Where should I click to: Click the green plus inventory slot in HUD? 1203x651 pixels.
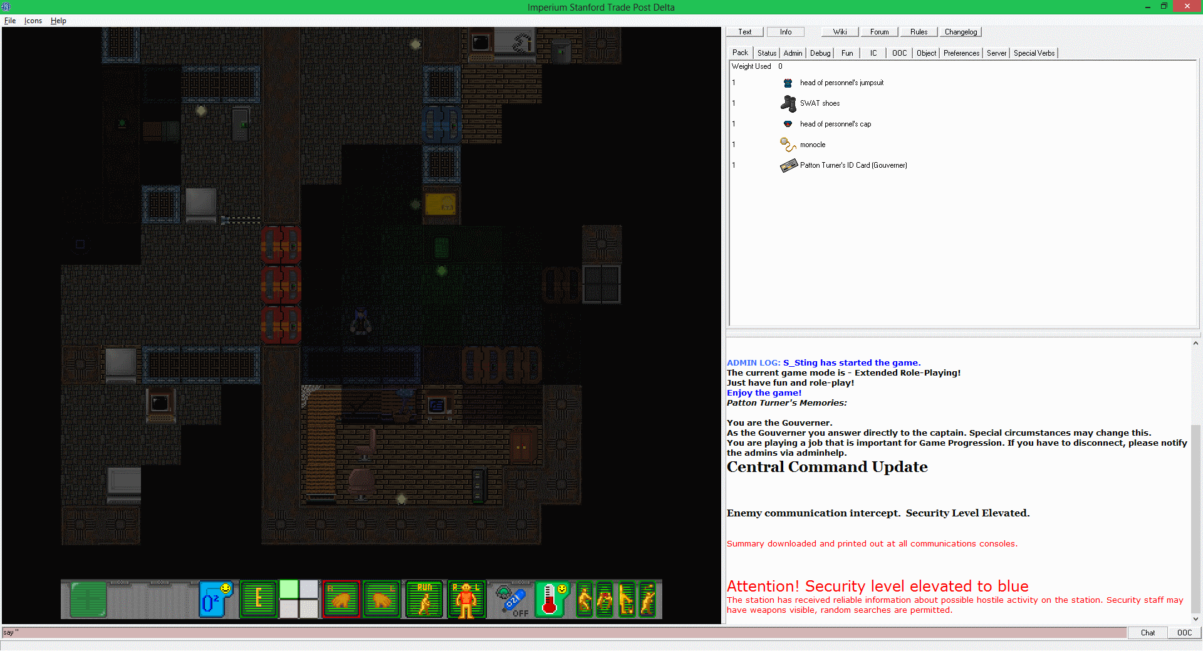(x=88, y=600)
